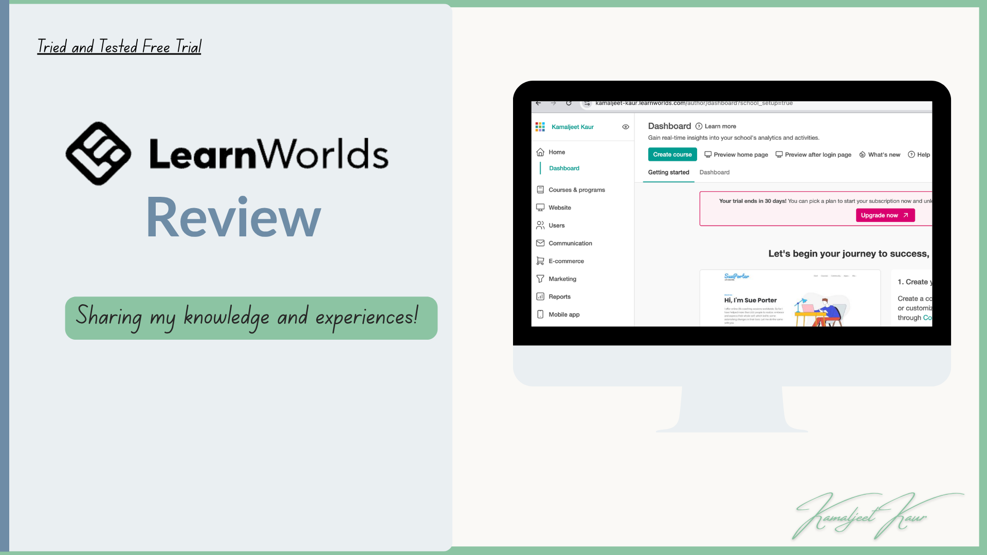Click the What's new flame icon
987x555 pixels.
862,155
